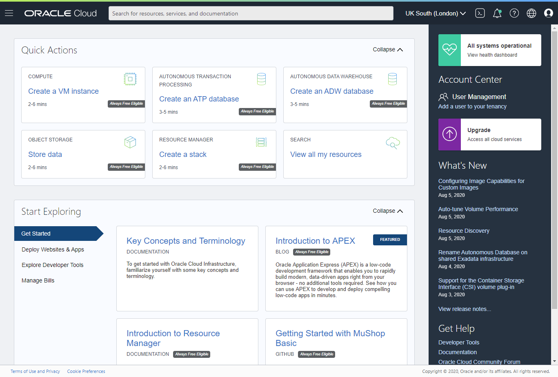
Task: Click the User Management people icon
Action: click(443, 97)
